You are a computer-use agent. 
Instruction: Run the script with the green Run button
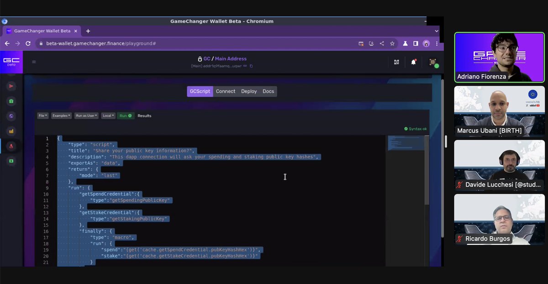tap(126, 116)
